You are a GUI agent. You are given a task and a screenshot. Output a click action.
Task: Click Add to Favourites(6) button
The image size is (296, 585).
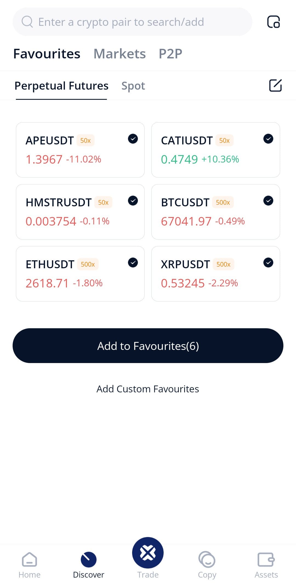tap(148, 346)
